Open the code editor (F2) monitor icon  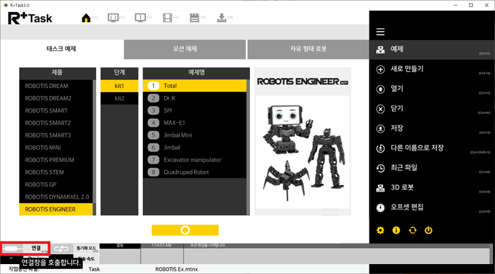[113, 18]
